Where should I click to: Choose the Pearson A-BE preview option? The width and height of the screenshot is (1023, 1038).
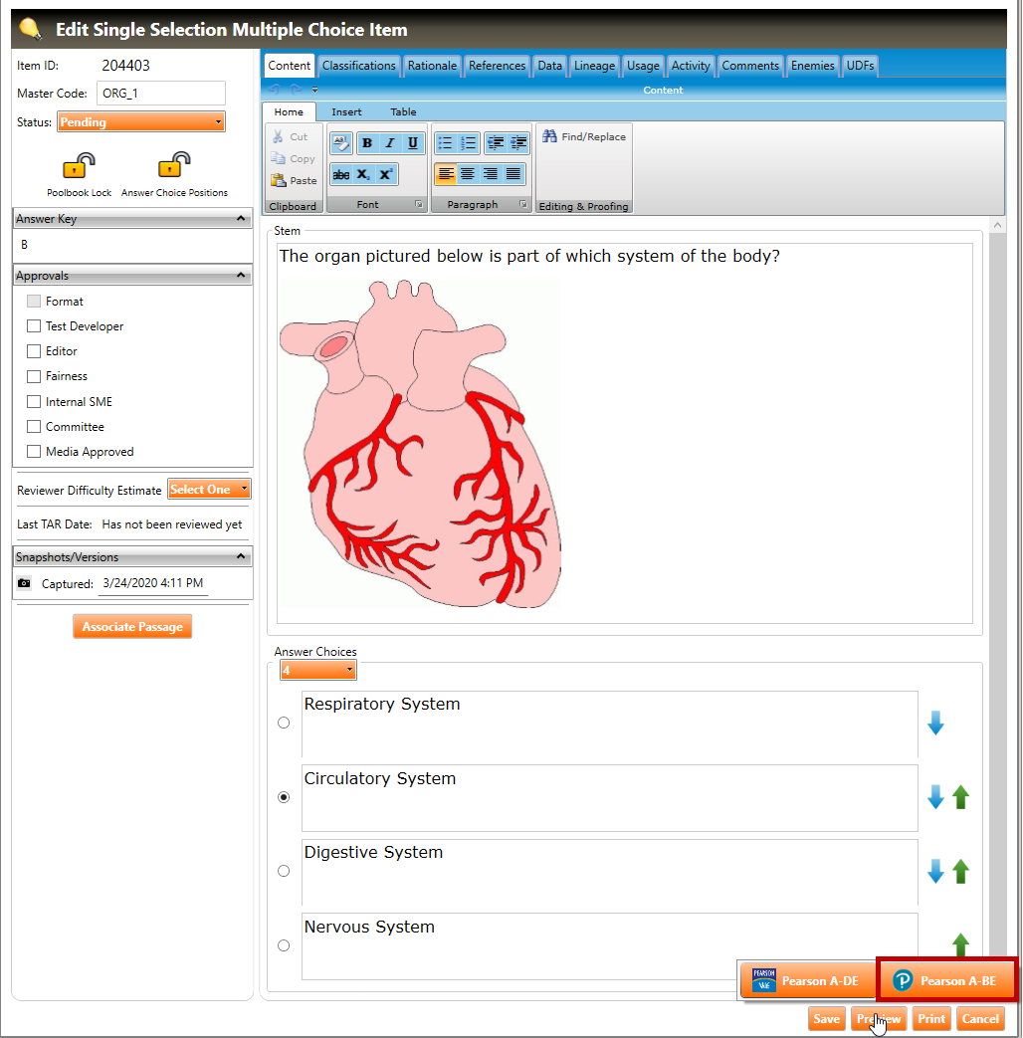coord(946,981)
